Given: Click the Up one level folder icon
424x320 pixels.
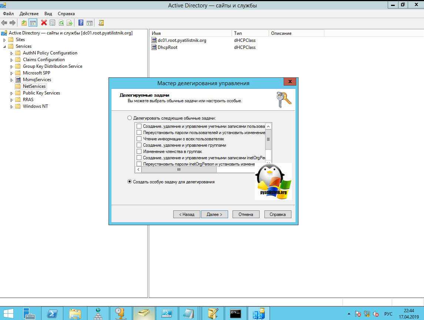Looking at the screenshot, I should click(x=24, y=23).
